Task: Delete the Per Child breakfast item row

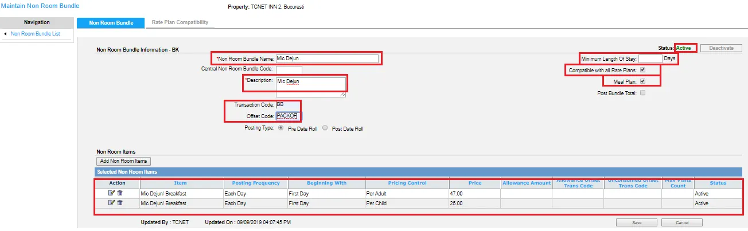Action: [x=120, y=202]
